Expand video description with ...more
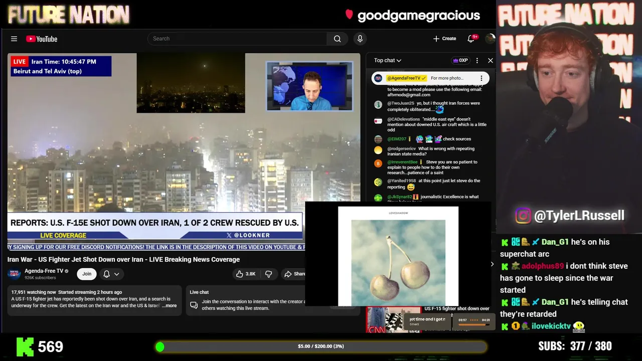 coord(169,305)
